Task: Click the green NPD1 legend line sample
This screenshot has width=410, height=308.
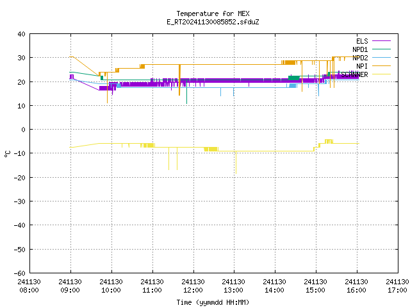Action: coord(381,49)
